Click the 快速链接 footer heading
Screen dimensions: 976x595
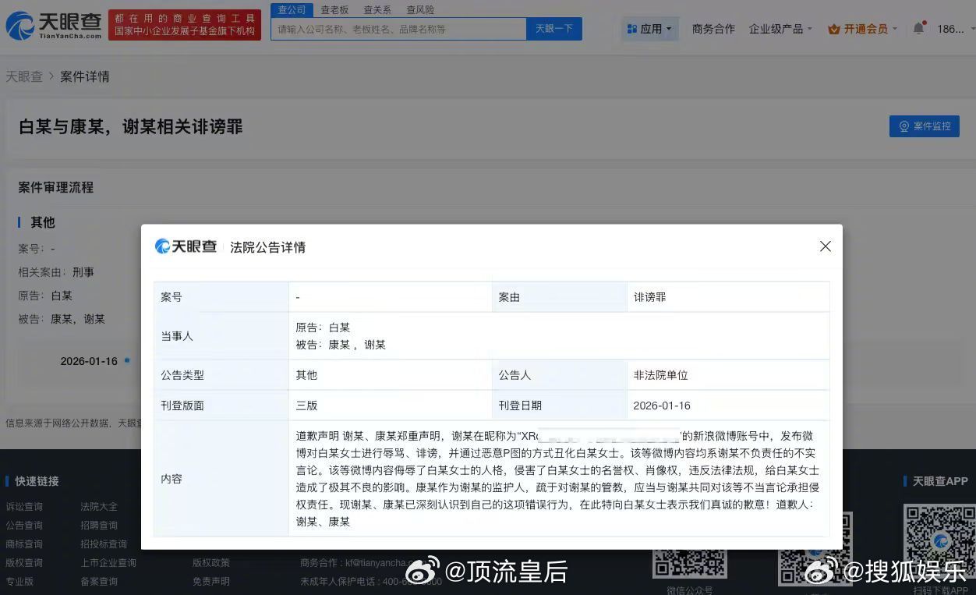point(37,481)
